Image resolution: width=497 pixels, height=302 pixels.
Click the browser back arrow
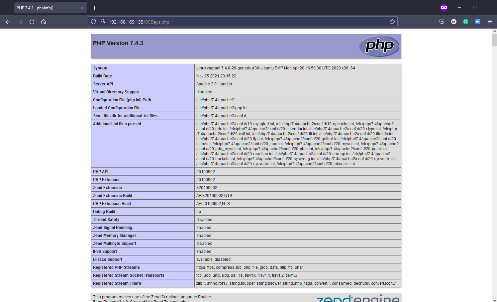pyautogui.click(x=8, y=22)
